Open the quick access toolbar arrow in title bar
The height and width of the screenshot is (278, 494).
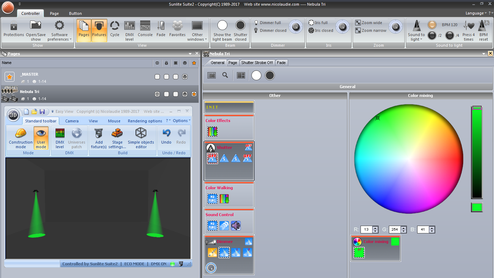19,4
